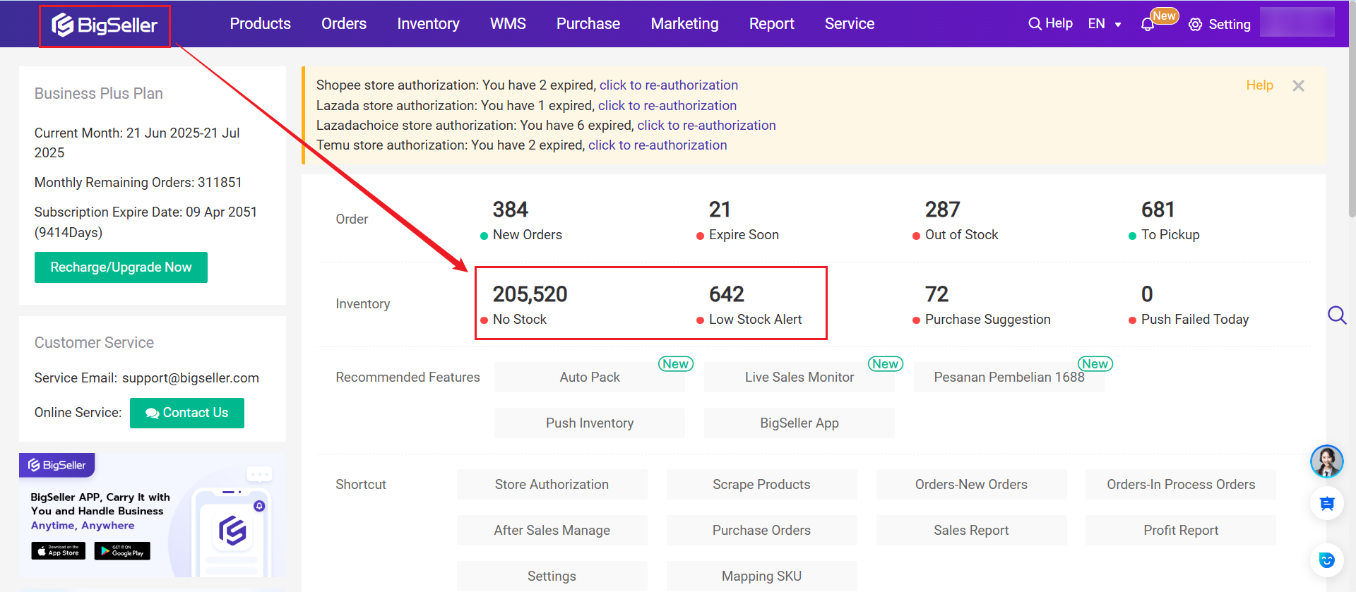Open Scrape Products shortcut
This screenshot has height=592, width=1356.
click(x=762, y=485)
